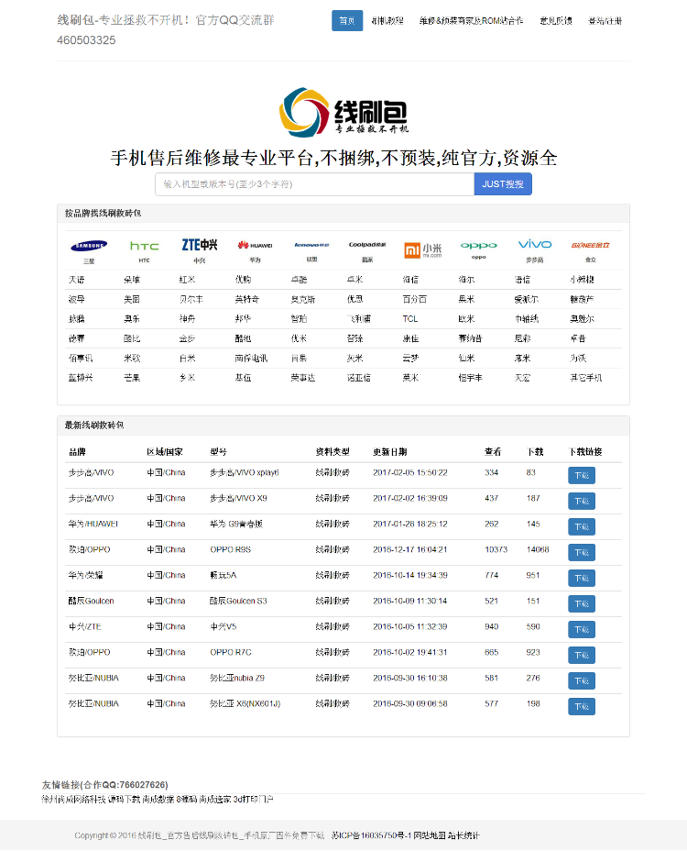This screenshot has height=851, width=687.
Task: Open the 登陆/注册 nav item
Action: click(x=605, y=20)
